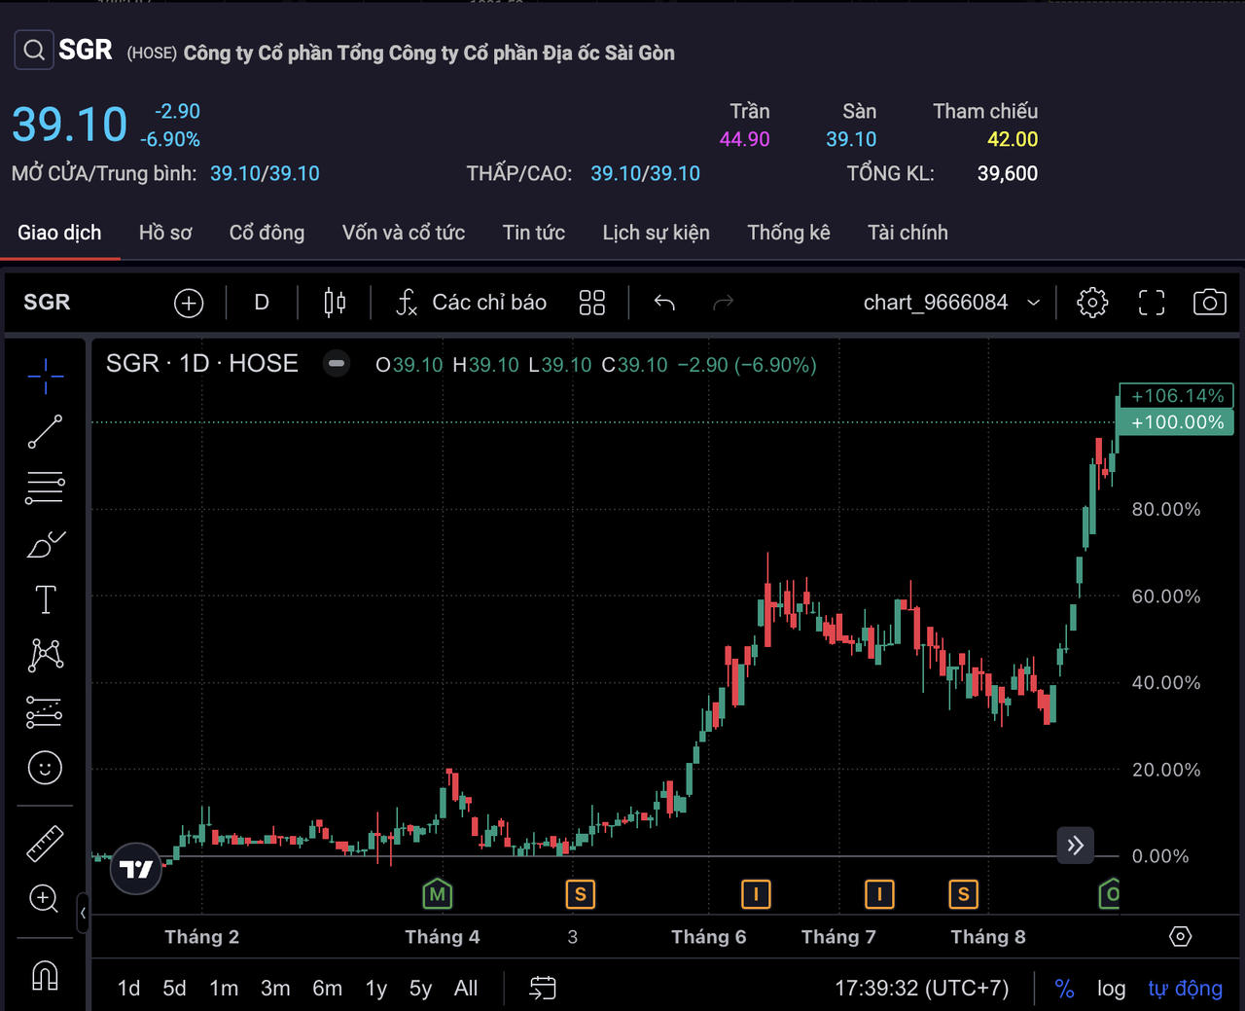Switch to the Hồ sơ tab
The width and height of the screenshot is (1245, 1011).
165,233
